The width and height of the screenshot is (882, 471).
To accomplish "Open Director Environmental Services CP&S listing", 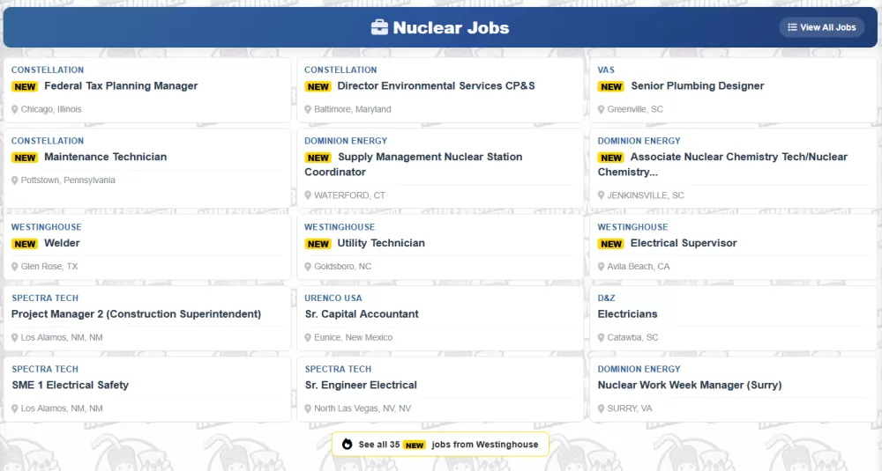I will pos(436,86).
